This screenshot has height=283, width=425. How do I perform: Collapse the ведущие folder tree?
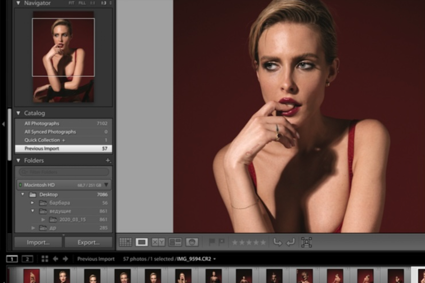(x=33, y=211)
